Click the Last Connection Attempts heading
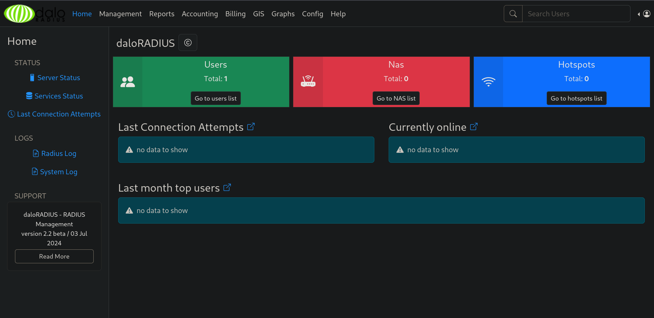 click(181, 127)
